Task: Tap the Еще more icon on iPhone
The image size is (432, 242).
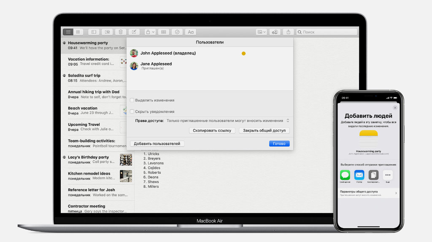Action: coord(388,175)
